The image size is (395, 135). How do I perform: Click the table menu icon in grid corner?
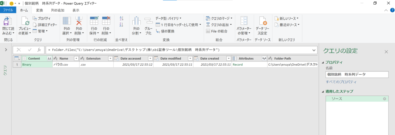point(17,58)
